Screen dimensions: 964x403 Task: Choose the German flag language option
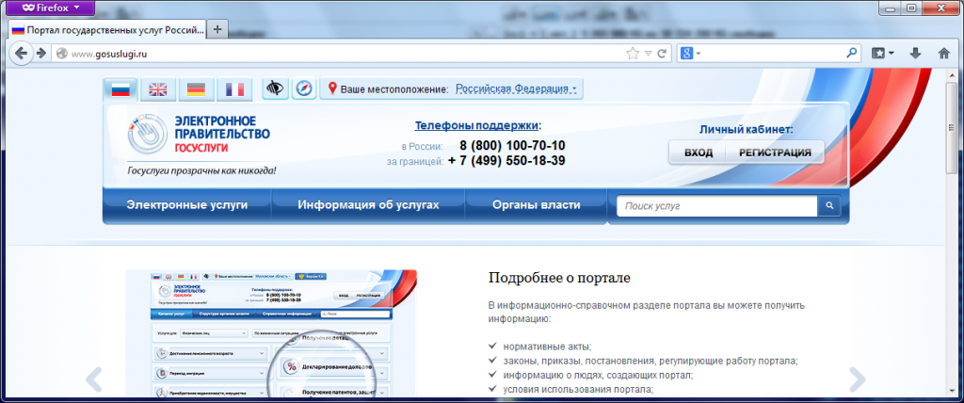(196, 89)
